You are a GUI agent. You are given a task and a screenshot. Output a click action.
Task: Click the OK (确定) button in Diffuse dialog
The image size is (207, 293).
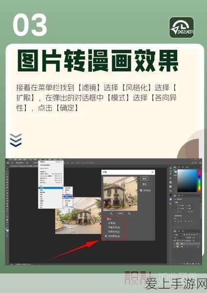pyautogui.click(x=145, y=179)
